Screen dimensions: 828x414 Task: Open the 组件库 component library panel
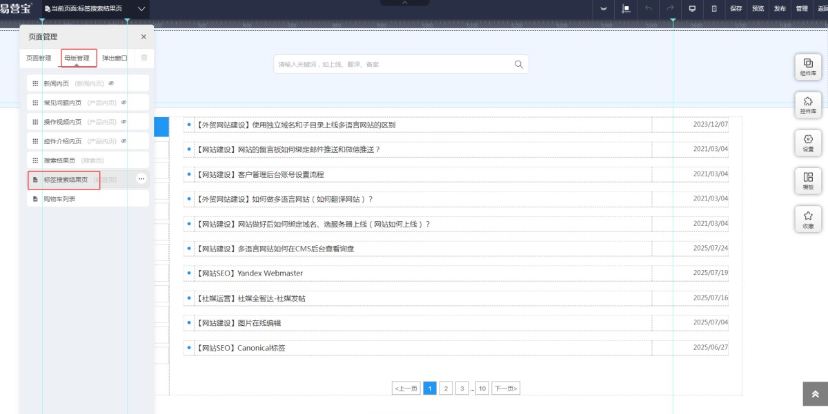pos(808,66)
